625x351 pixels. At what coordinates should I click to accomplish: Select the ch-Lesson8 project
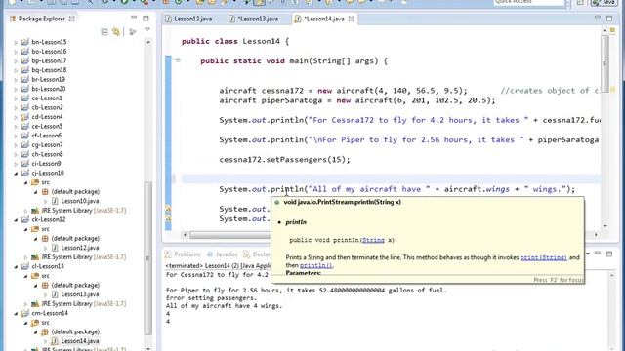[x=47, y=154]
